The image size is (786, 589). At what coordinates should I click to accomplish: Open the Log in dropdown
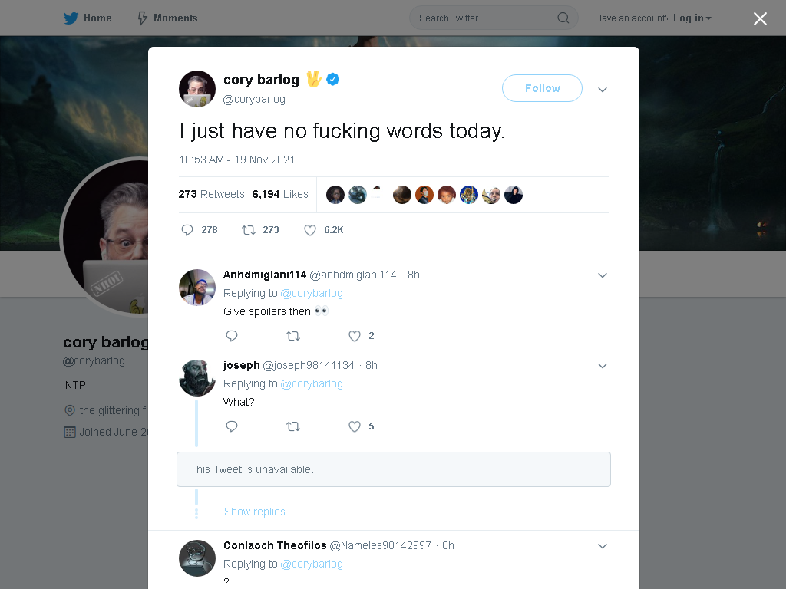pos(692,18)
